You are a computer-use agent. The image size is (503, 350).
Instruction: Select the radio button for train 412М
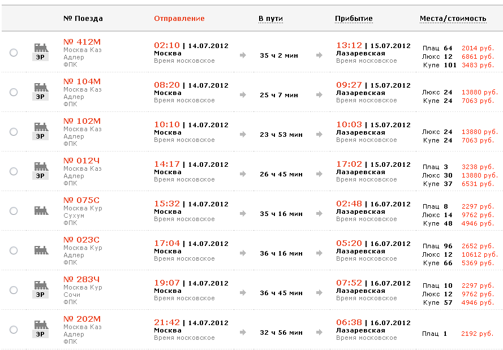click(14, 53)
